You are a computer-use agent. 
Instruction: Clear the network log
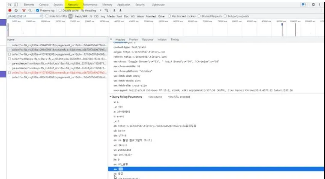16,10
